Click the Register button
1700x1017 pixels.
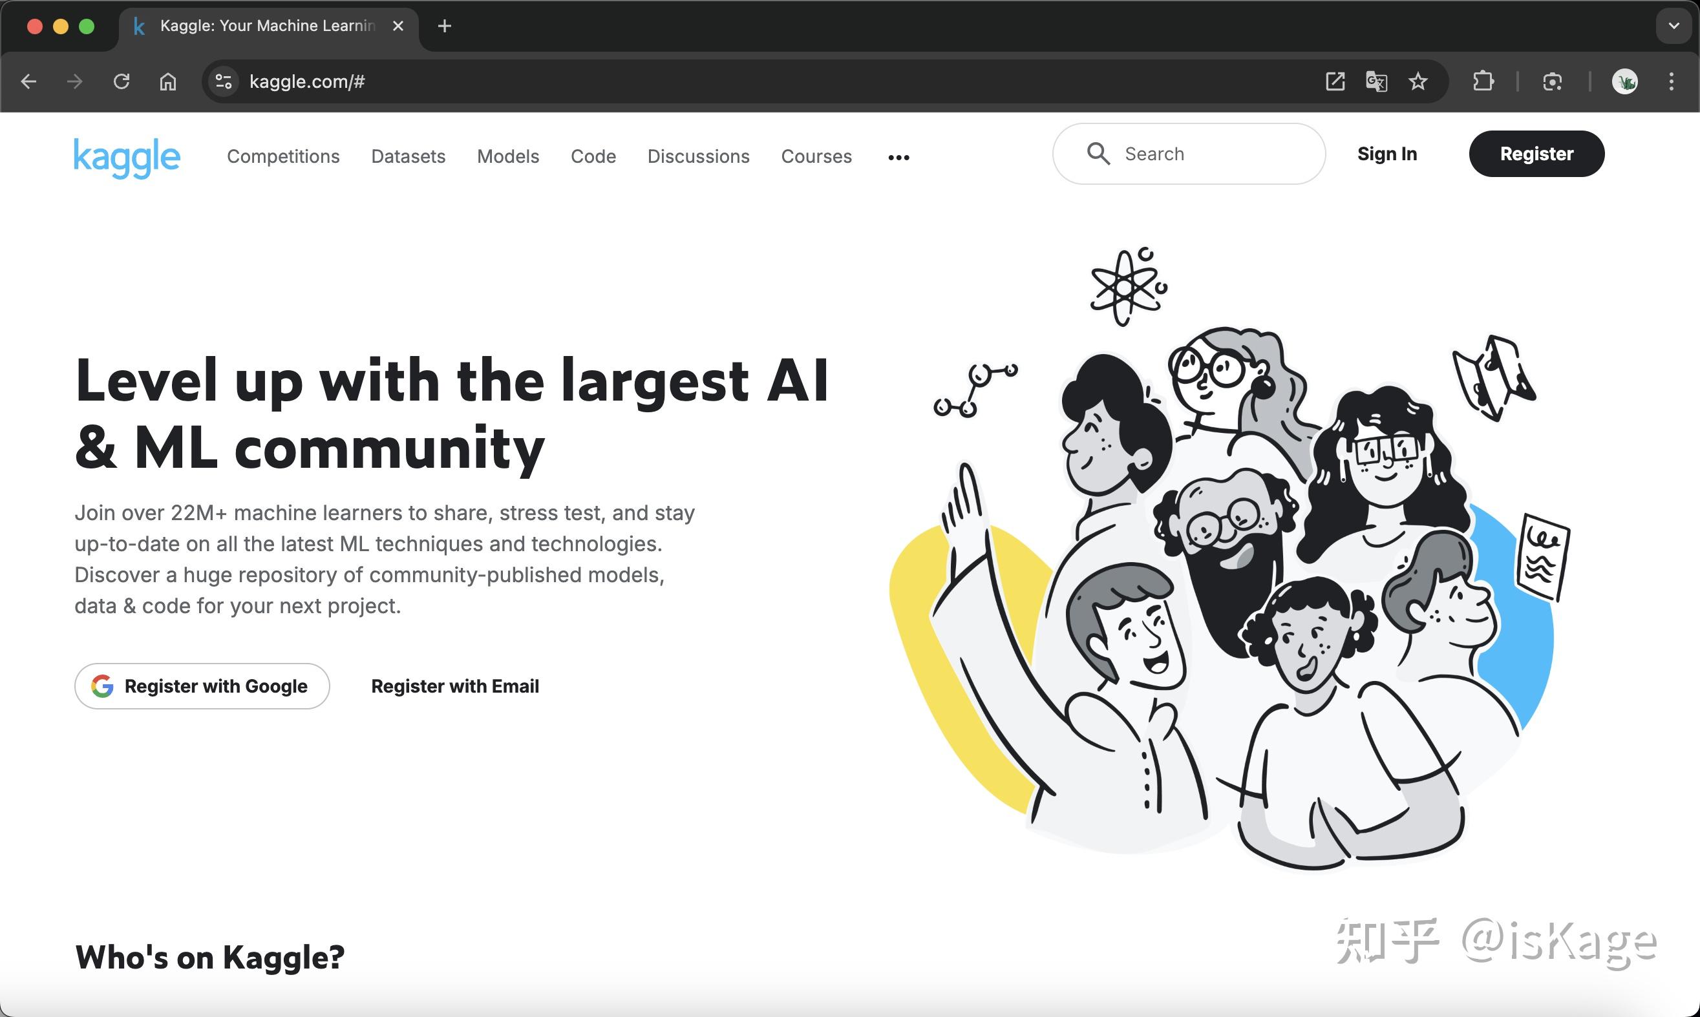click(x=1536, y=154)
